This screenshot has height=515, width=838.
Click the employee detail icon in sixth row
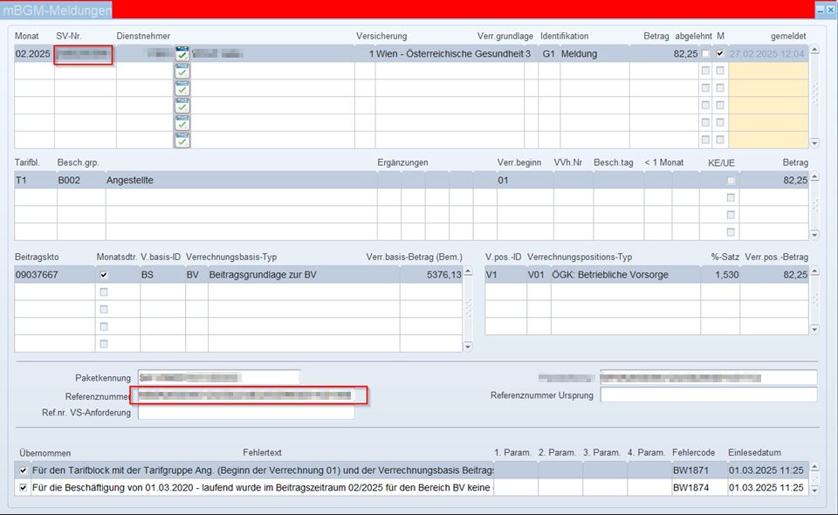click(182, 140)
